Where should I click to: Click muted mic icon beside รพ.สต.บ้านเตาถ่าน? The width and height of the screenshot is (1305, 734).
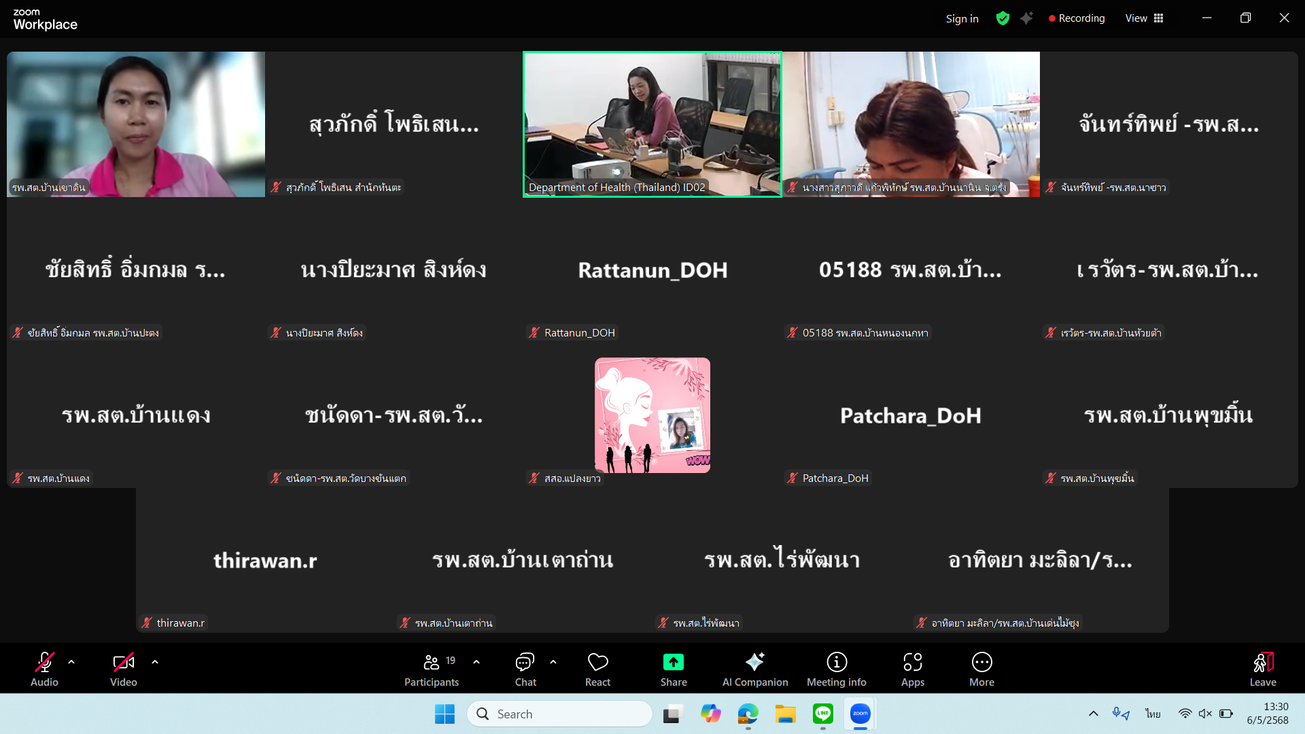[x=405, y=623]
